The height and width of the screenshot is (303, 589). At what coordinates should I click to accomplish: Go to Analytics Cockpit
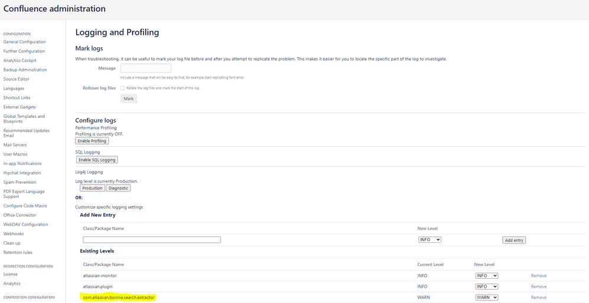tap(20, 61)
